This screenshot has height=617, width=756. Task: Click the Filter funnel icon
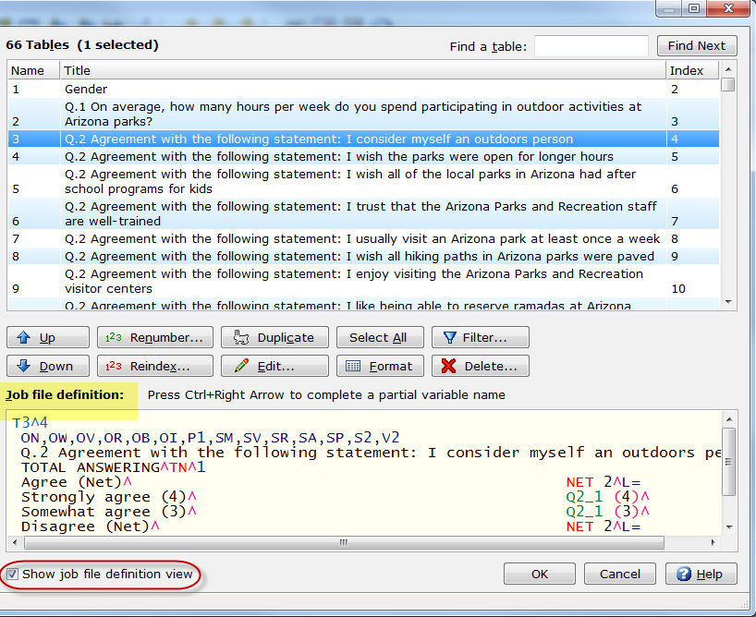point(449,337)
